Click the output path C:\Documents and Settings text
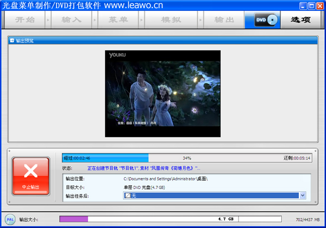This screenshot has width=326, height=228. [166, 179]
